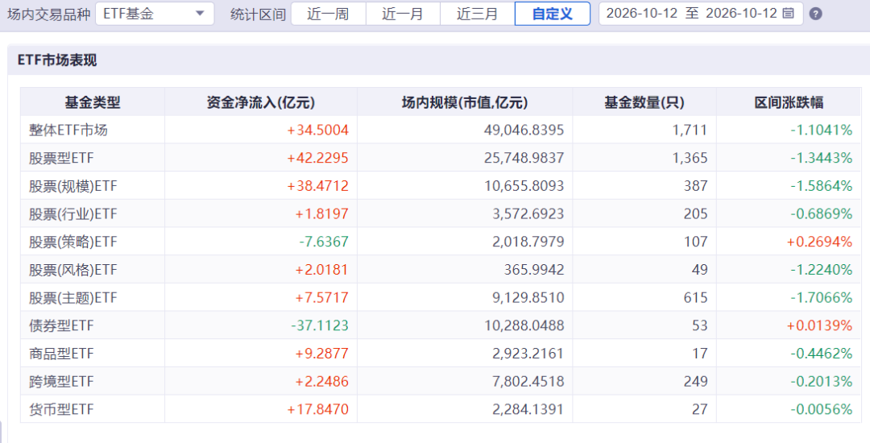
Task: Open the calendar icon in date range field
Action: click(x=788, y=14)
